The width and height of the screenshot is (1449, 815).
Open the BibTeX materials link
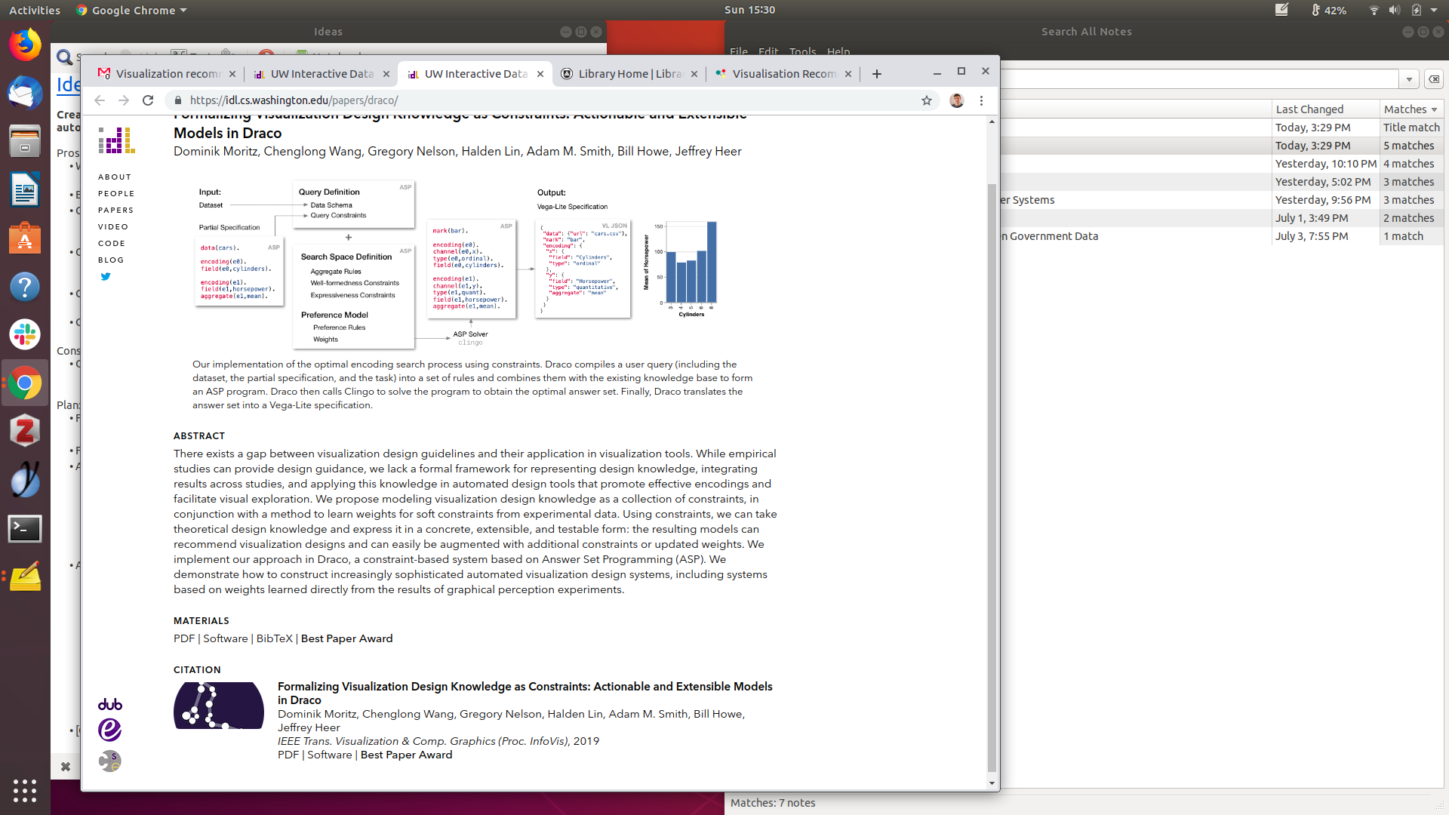pos(274,638)
